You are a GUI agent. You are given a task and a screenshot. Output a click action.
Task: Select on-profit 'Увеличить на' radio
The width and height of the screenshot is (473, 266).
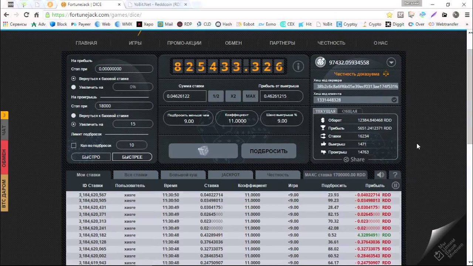[x=74, y=87]
